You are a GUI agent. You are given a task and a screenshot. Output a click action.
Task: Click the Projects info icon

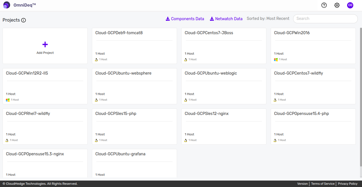pyautogui.click(x=24, y=20)
